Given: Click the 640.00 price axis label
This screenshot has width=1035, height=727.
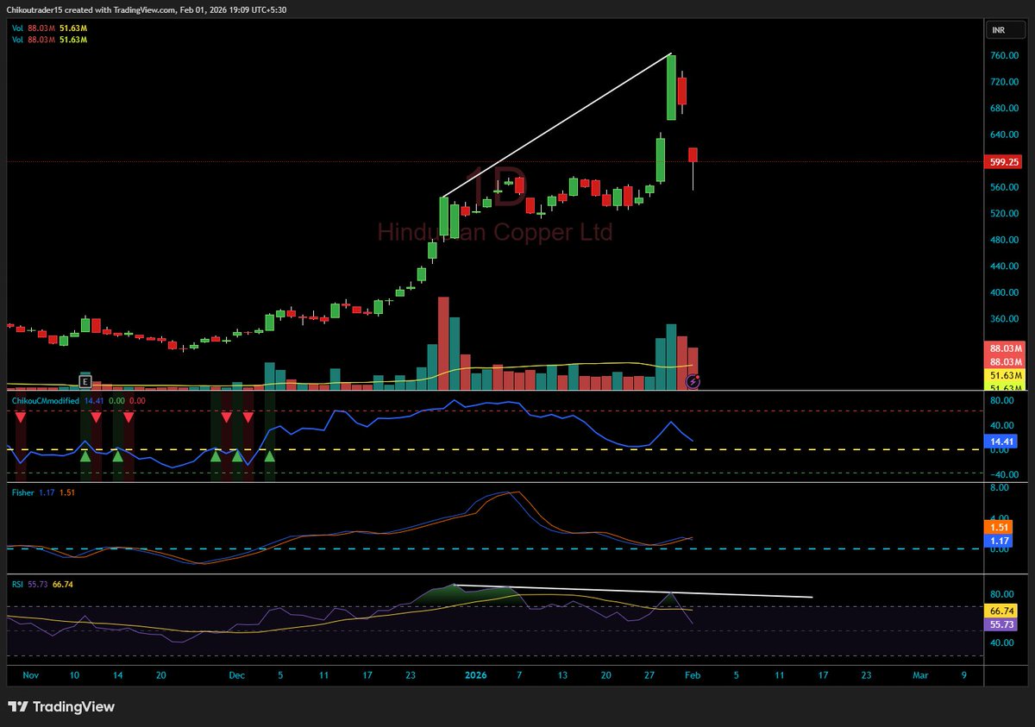Looking at the screenshot, I should click(1006, 135).
